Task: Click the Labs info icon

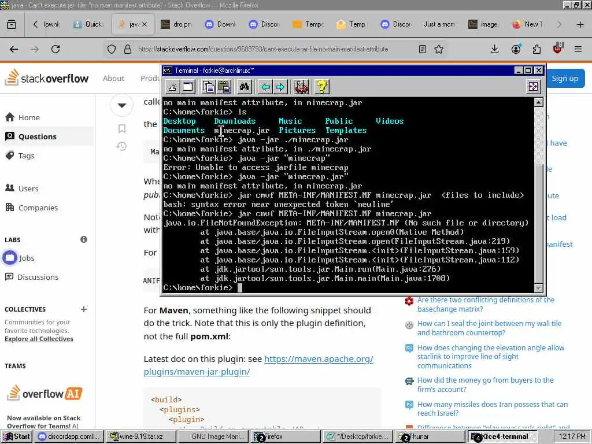Action: click(84, 239)
